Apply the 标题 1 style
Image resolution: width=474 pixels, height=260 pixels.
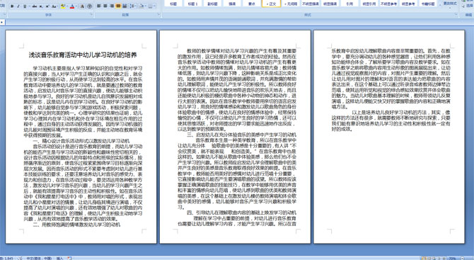click(x=192, y=4)
